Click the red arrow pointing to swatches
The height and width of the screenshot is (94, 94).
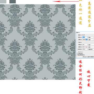point(66,1)
